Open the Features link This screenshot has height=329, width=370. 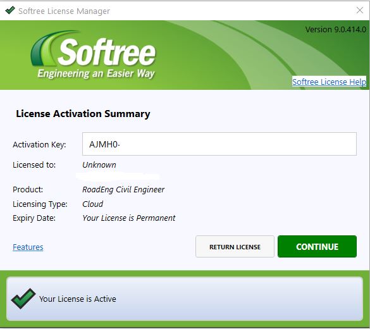(x=28, y=247)
